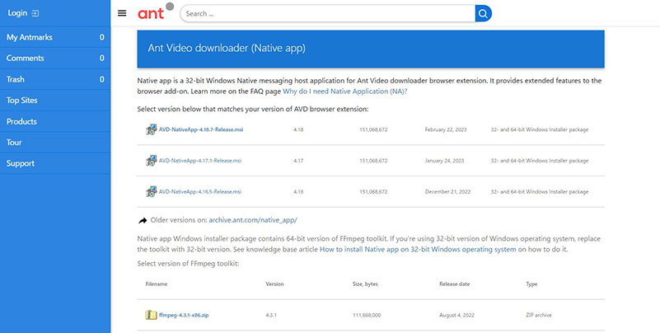The image size is (660, 333).
Task: Focus the Search input field
Action: pyautogui.click(x=328, y=13)
